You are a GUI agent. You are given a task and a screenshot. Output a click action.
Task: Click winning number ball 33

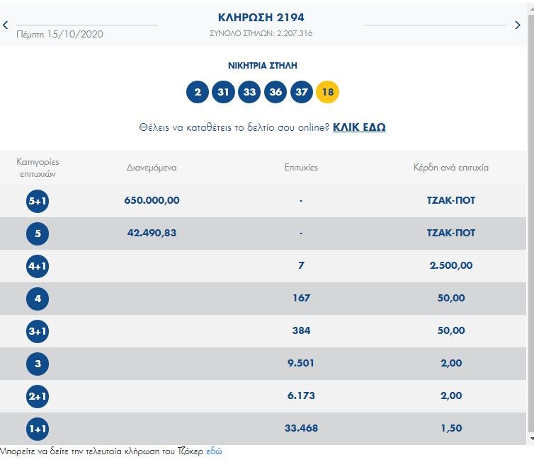[249, 91]
